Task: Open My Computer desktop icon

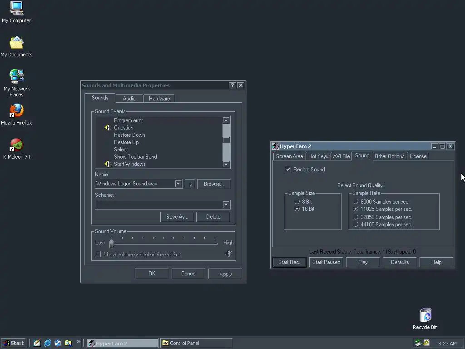Action: [x=16, y=12]
